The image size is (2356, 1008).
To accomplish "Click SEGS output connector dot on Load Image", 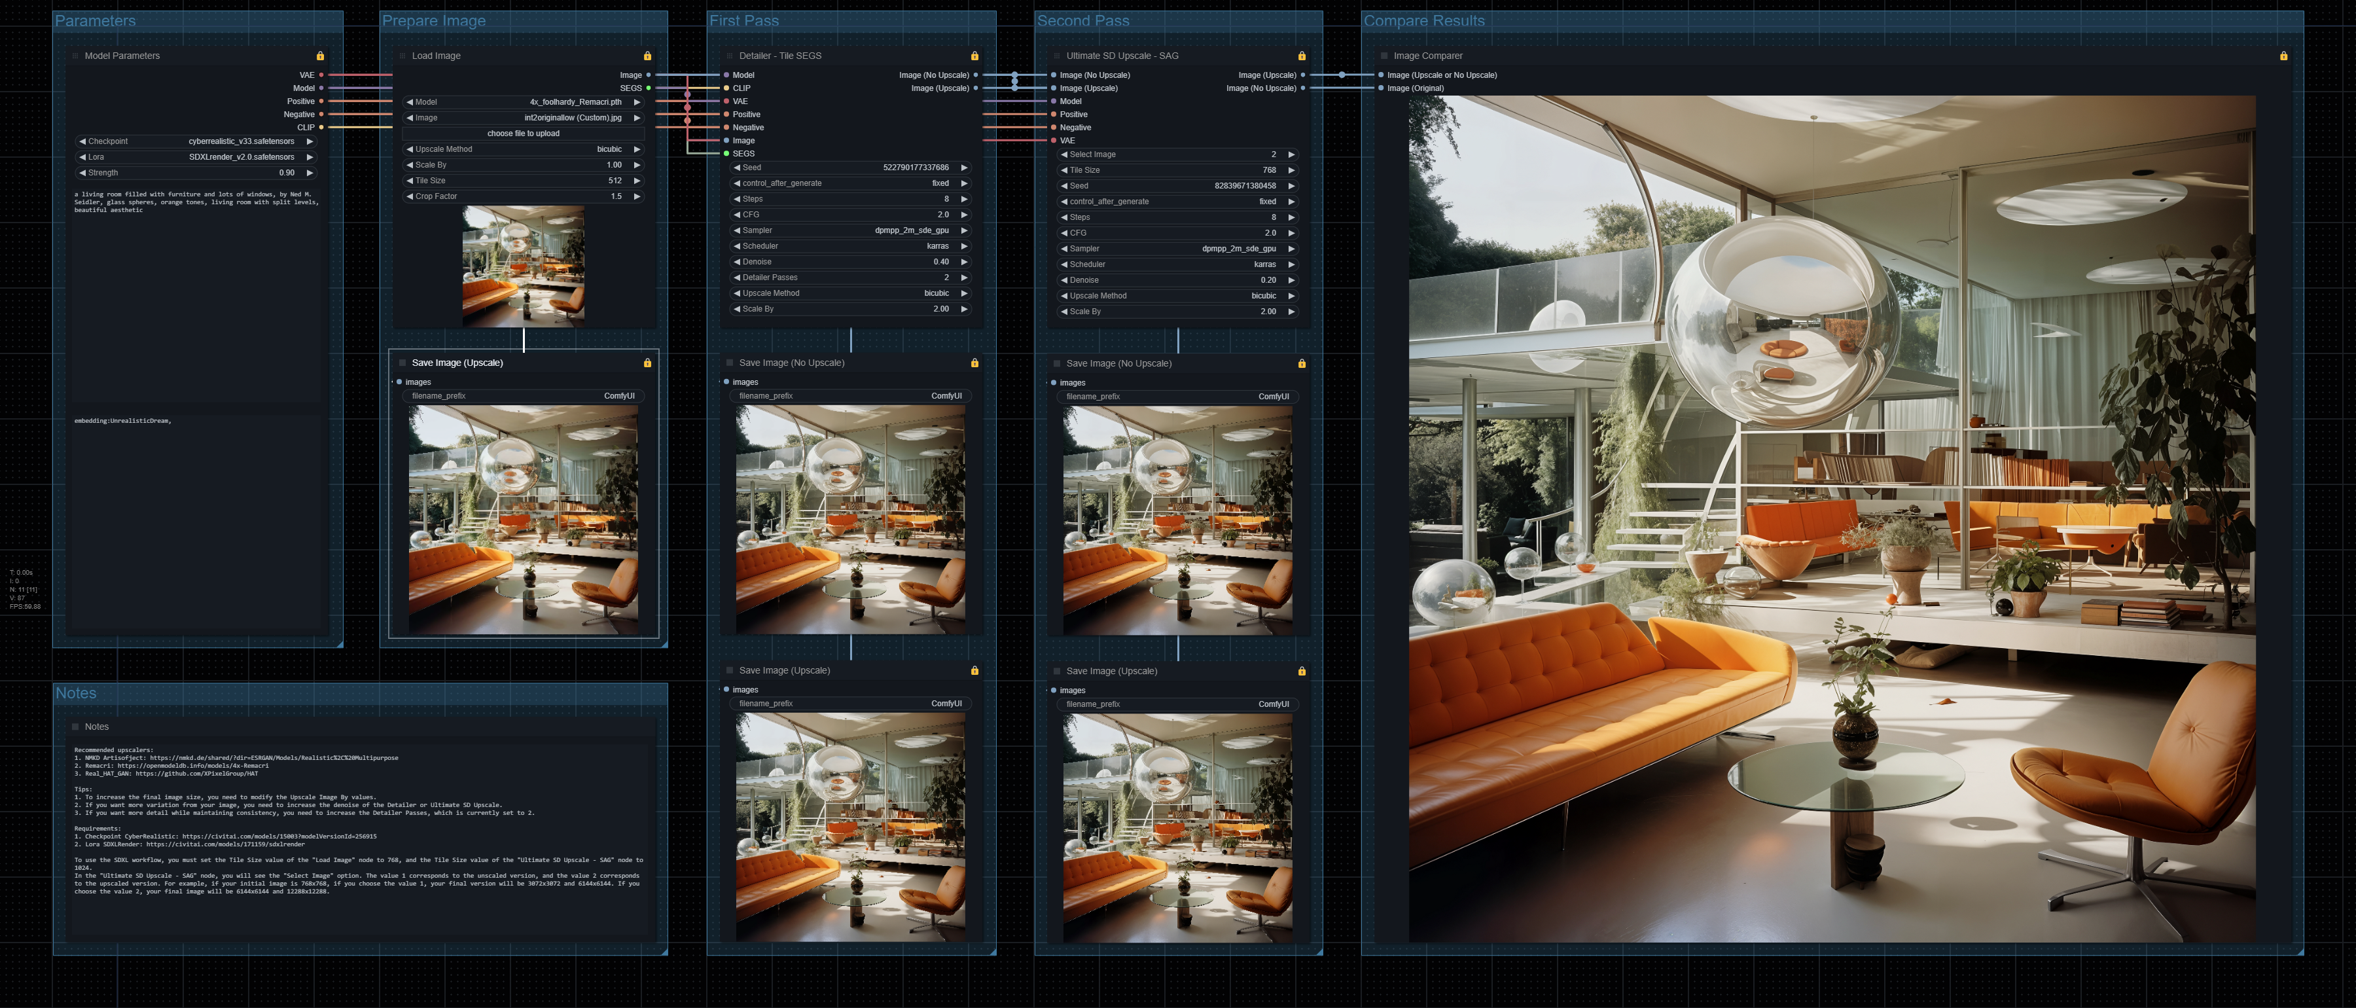I will [x=649, y=89].
